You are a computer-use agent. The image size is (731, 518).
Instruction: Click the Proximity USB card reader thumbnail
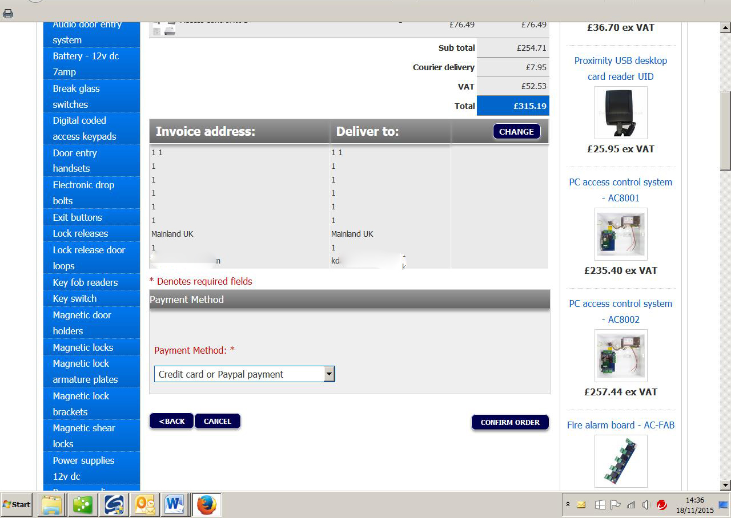pyautogui.click(x=620, y=113)
